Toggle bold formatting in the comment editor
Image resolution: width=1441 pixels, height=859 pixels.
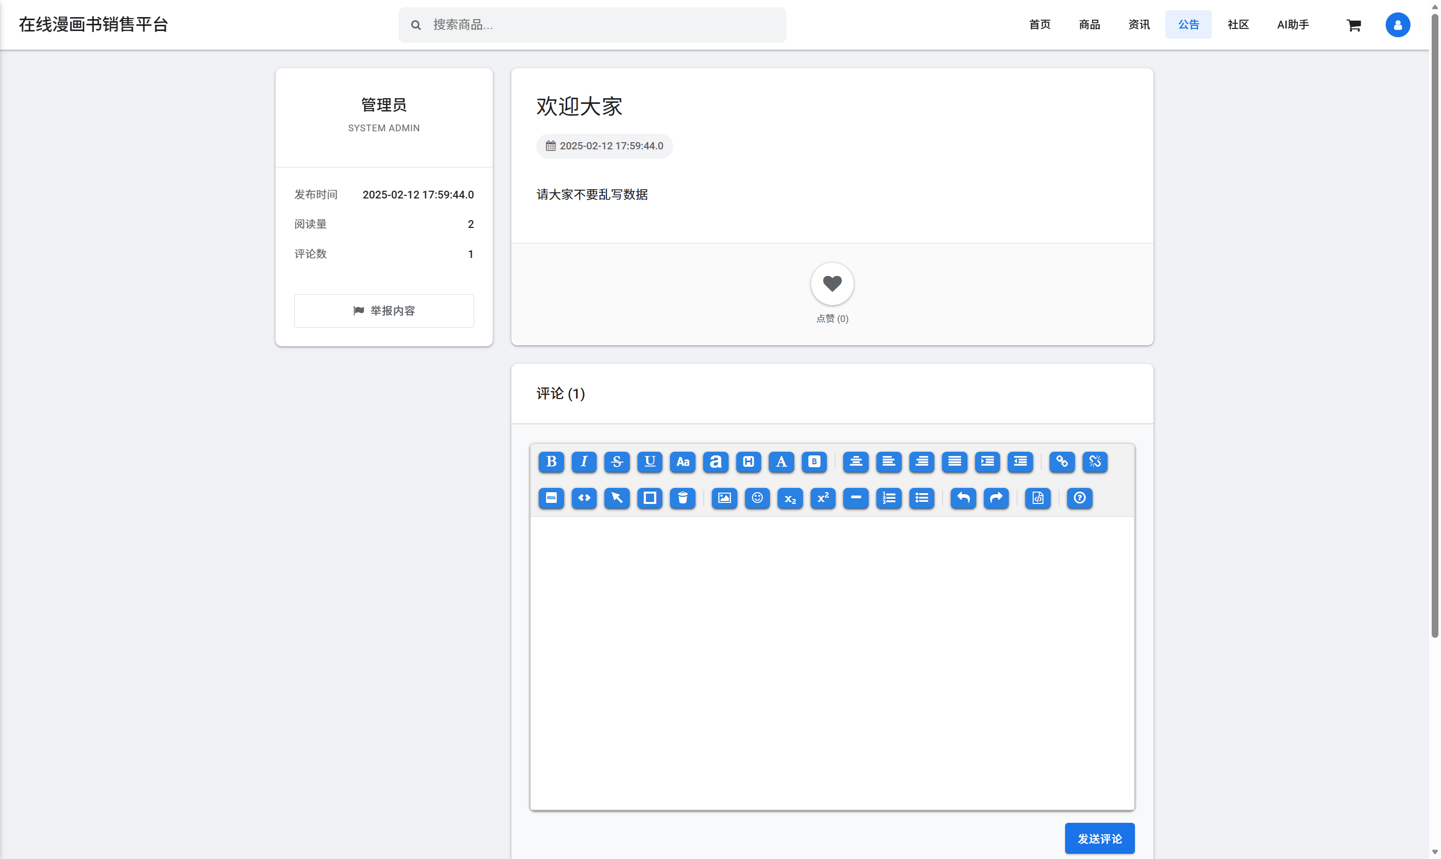[x=551, y=462]
